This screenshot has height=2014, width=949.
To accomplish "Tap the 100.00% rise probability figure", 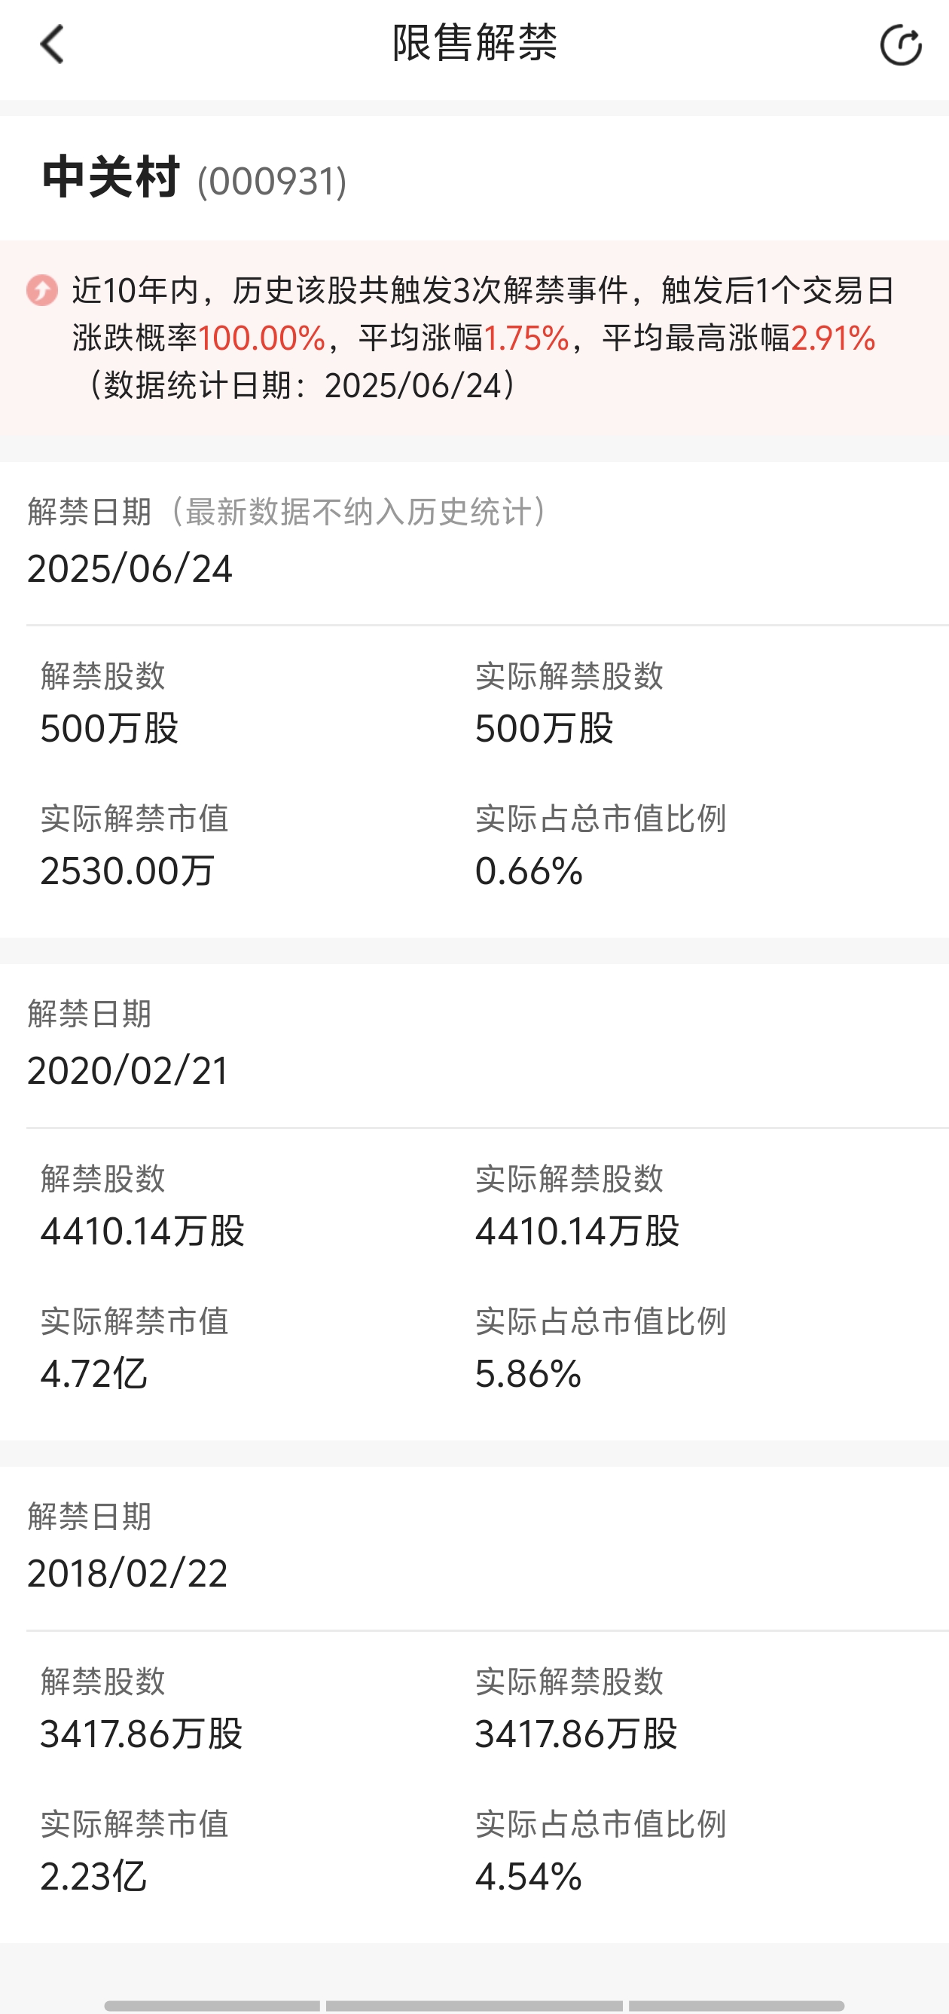I will [261, 338].
